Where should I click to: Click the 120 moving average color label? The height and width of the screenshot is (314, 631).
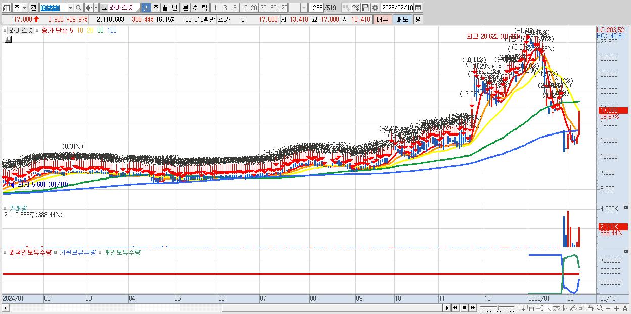point(112,30)
